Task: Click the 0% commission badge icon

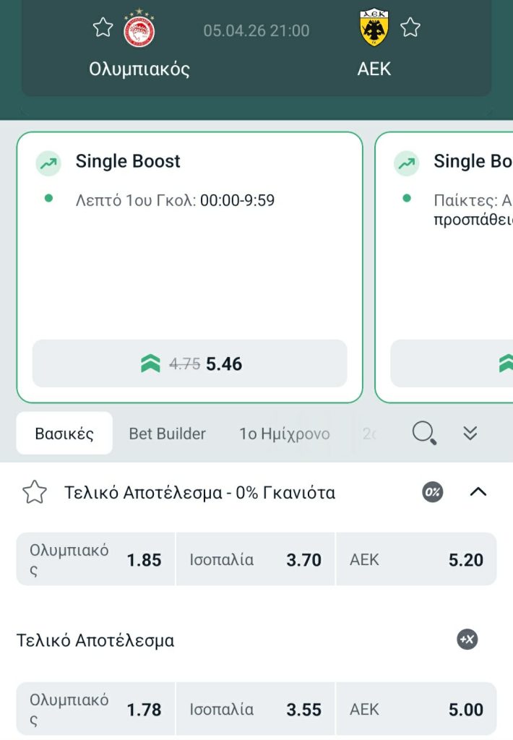Action: point(431,492)
